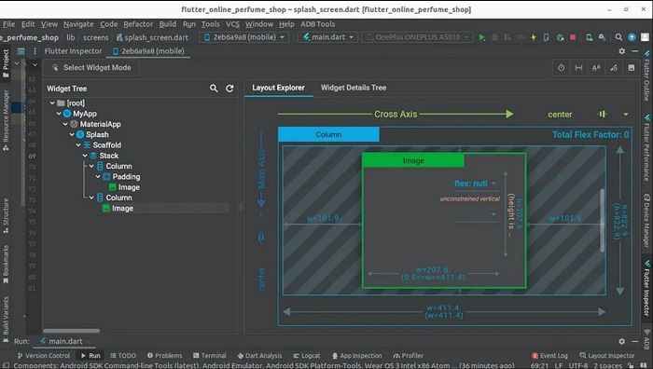
Task: Open Bookmarks side panel
Action: click(x=6, y=264)
